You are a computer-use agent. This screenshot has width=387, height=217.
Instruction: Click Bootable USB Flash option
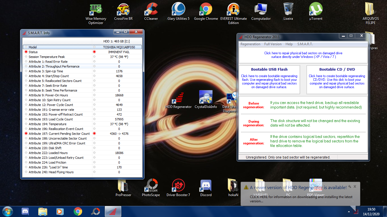(x=269, y=80)
